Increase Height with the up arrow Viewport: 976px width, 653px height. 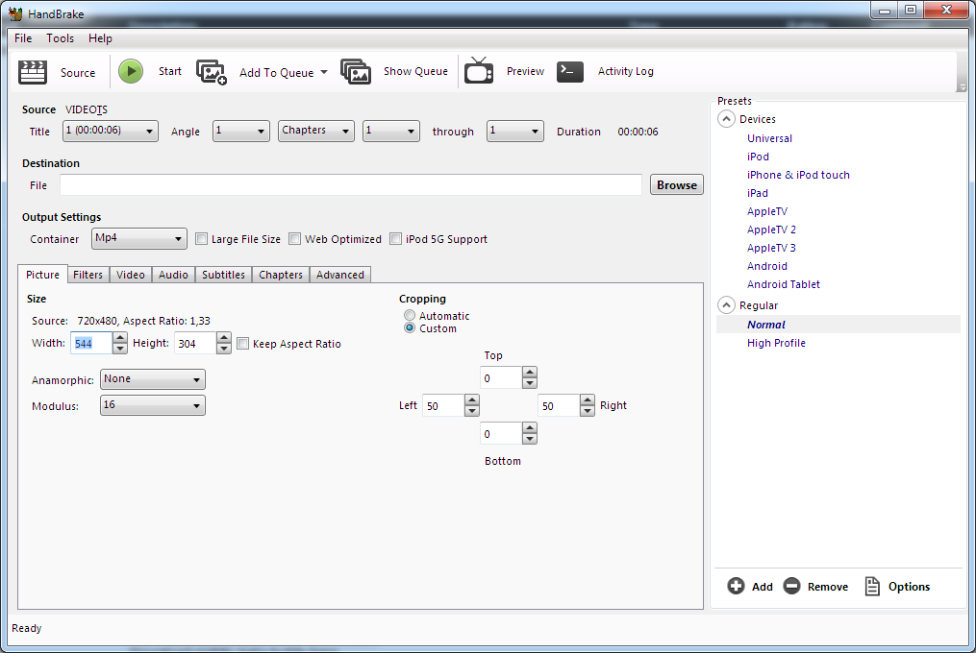point(224,338)
